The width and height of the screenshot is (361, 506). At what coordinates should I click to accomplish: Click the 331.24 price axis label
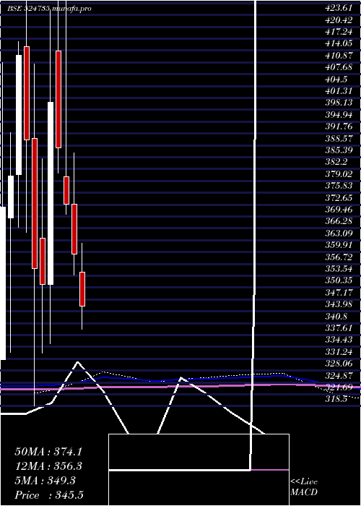pos(339,351)
